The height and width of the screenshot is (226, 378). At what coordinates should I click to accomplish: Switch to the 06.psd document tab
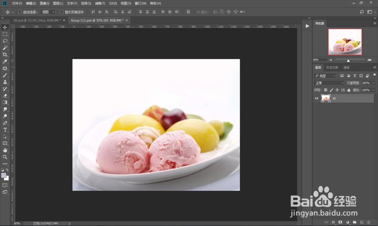[37, 20]
